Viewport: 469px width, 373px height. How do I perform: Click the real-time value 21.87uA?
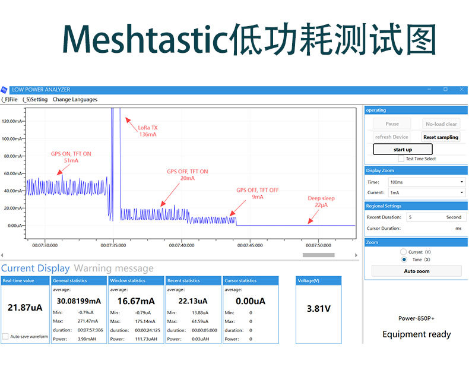pos(25,308)
